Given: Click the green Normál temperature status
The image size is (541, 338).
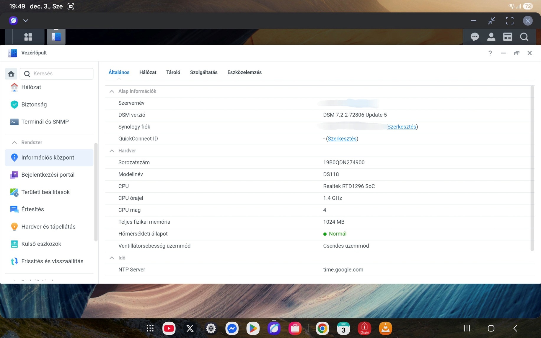Looking at the screenshot, I should pos(335,234).
